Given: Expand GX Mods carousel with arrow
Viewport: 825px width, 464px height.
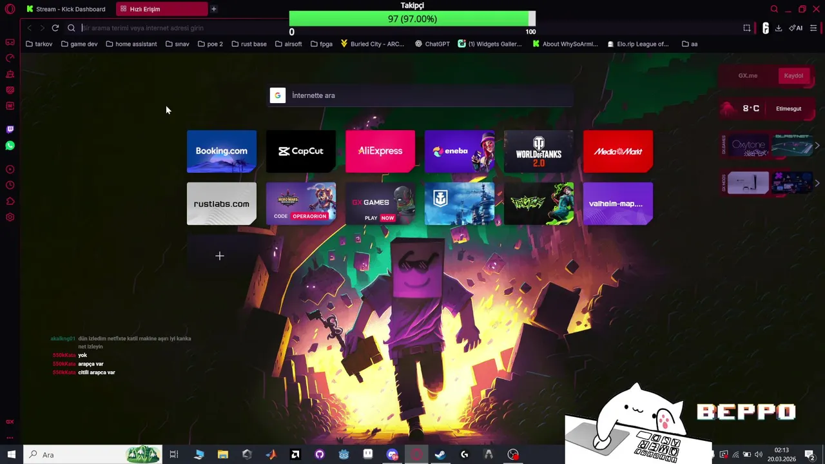Looking at the screenshot, I should coord(817,183).
